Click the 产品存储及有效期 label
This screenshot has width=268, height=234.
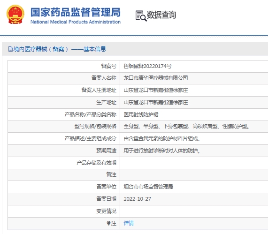pos(96,163)
